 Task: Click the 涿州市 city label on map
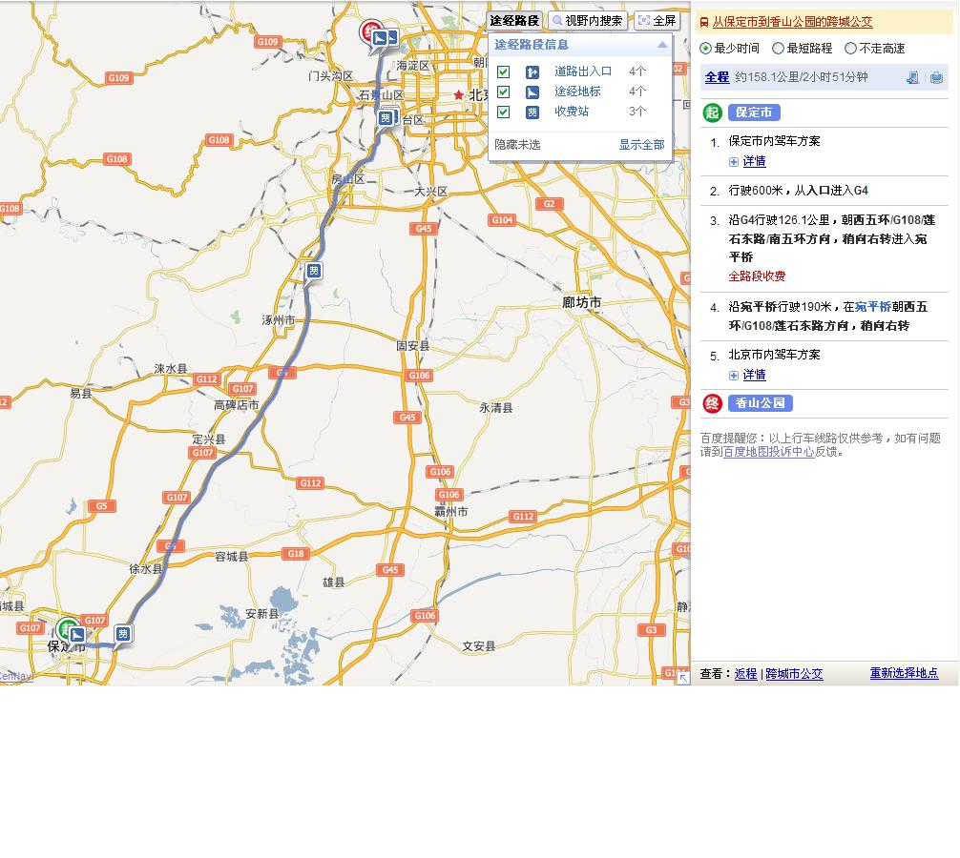(x=279, y=319)
